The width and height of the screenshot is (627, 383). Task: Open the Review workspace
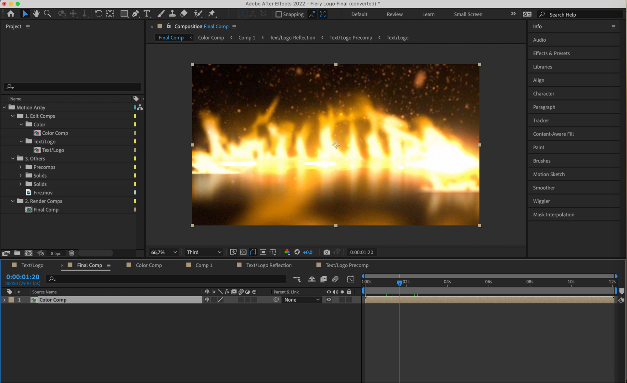tap(395, 14)
